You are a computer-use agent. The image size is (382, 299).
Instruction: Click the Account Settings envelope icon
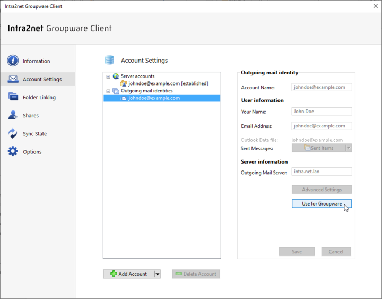13,79
